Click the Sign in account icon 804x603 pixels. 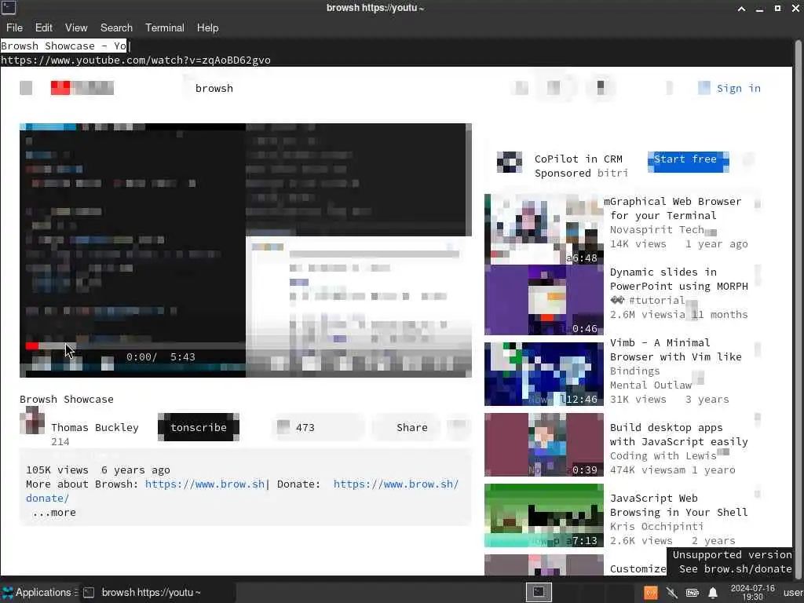pos(704,88)
